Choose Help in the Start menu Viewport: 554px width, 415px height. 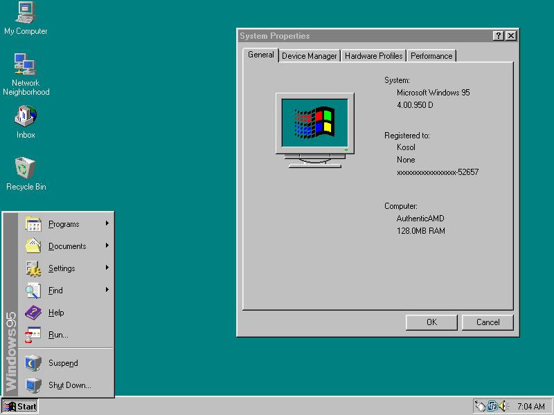[x=66, y=313]
